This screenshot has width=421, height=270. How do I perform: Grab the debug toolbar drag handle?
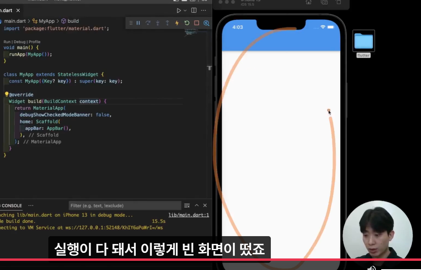point(131,23)
